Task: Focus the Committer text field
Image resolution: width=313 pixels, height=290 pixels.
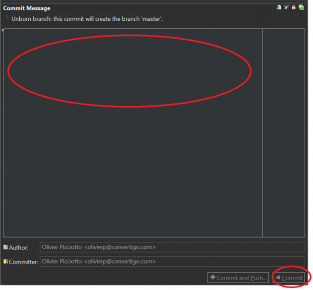Action: click(172, 261)
